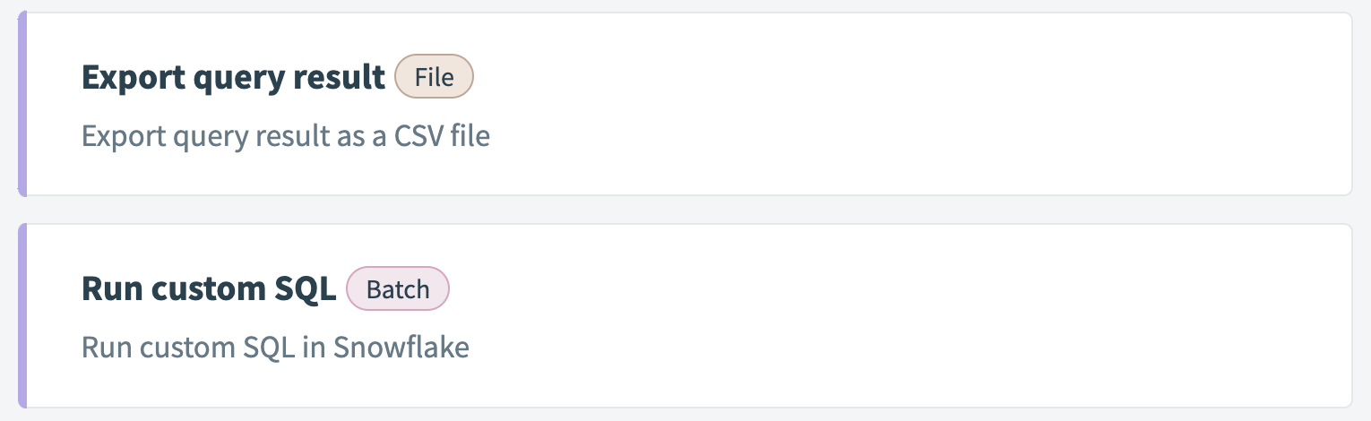Click right edge of the Run custom SQL card
The width and height of the screenshot is (1371, 421).
pos(1344,315)
